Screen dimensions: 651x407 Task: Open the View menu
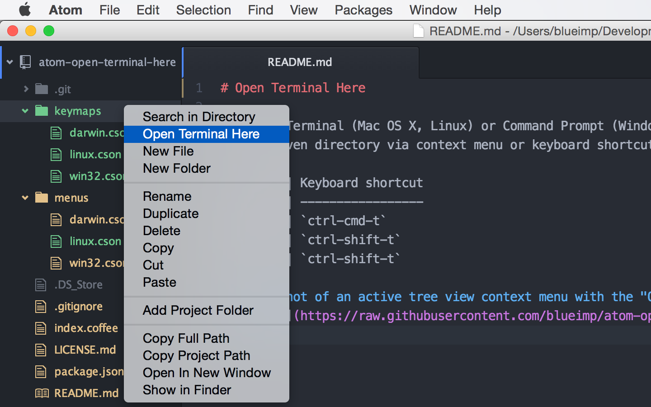click(304, 10)
